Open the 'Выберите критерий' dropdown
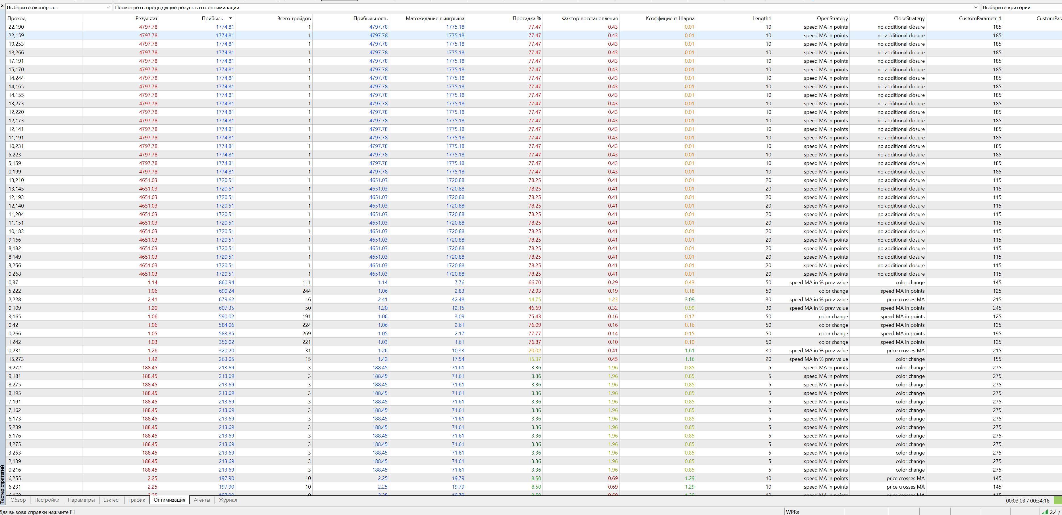The image size is (1062, 515). click(x=1020, y=7)
